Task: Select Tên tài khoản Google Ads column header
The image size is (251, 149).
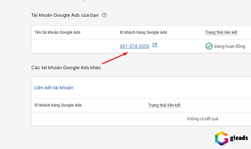Action: (58, 32)
